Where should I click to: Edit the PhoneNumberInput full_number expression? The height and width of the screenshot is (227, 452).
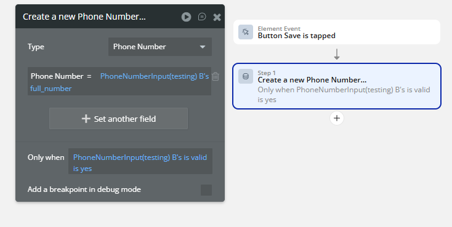click(119, 82)
